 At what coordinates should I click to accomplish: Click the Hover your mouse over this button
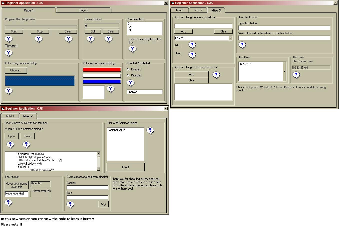(x=16, y=185)
